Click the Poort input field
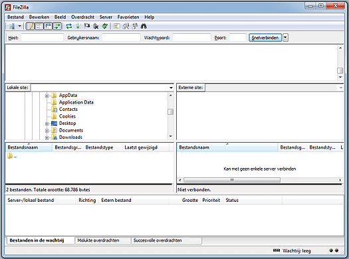This screenshot has width=349, height=259. pyautogui.click(x=237, y=38)
